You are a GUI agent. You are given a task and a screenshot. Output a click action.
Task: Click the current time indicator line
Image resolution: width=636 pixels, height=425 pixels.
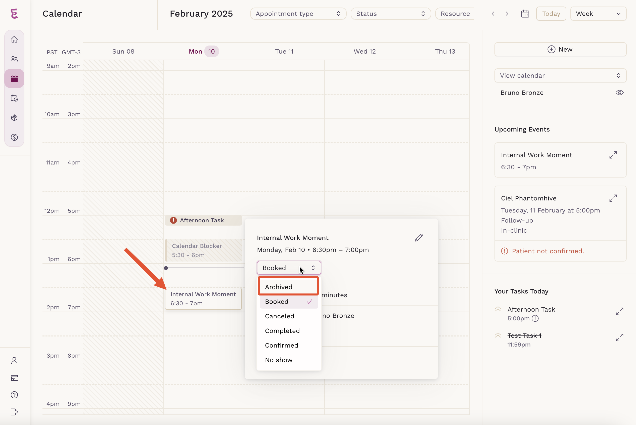204,268
